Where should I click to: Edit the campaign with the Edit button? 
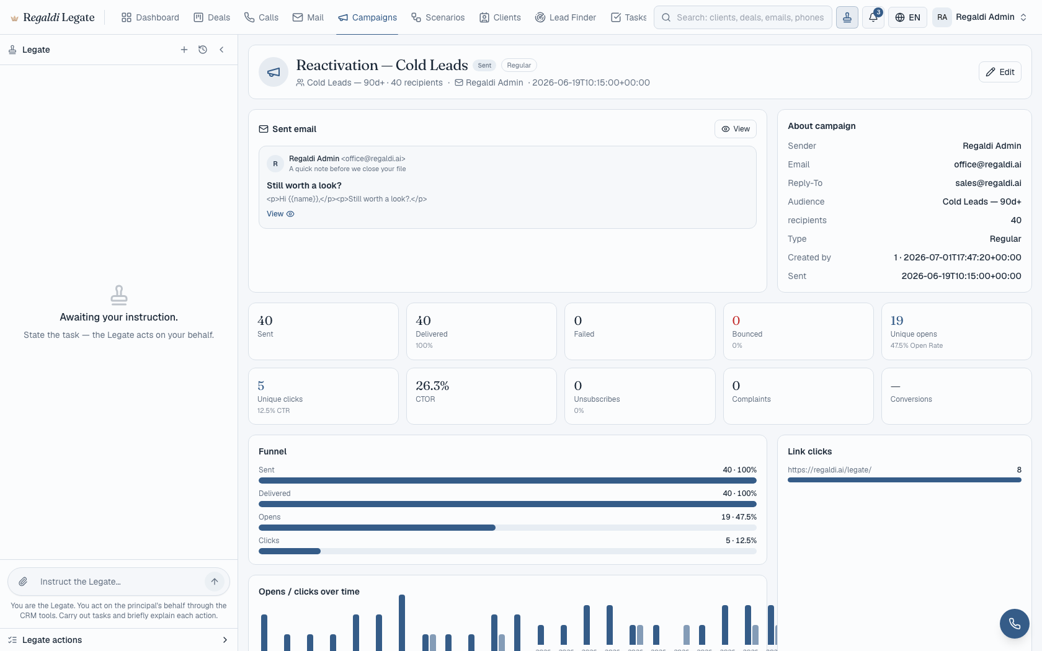(x=1000, y=72)
